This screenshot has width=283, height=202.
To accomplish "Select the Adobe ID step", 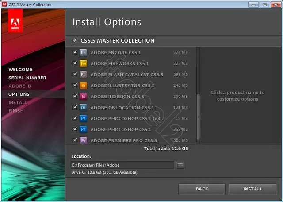I will click(19, 86).
